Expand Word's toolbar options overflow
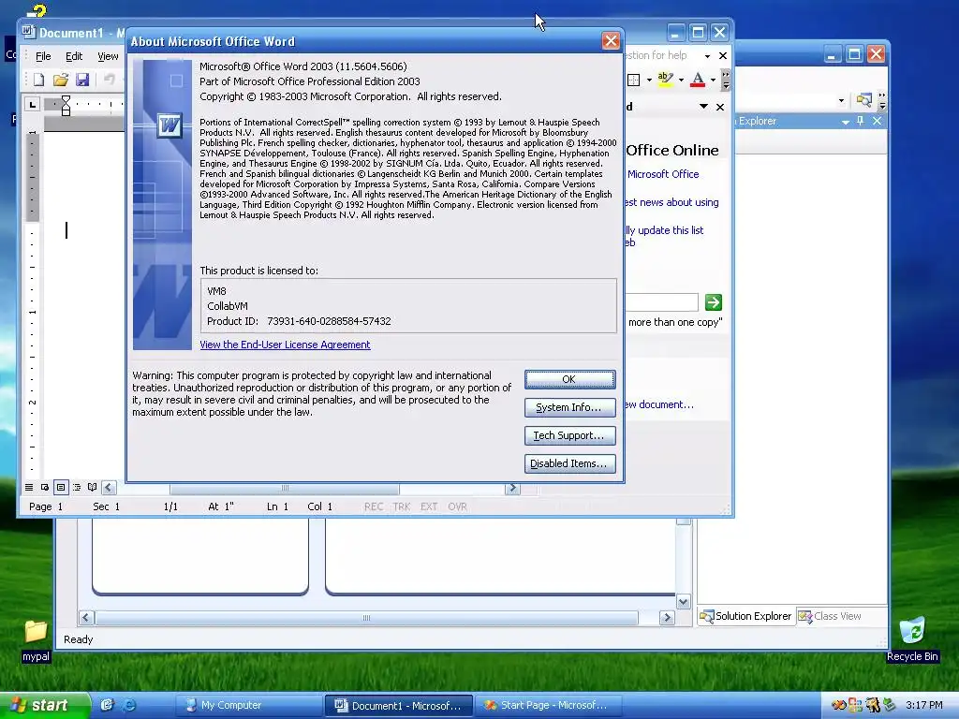Image resolution: width=959 pixels, height=719 pixels. pyautogui.click(x=726, y=80)
